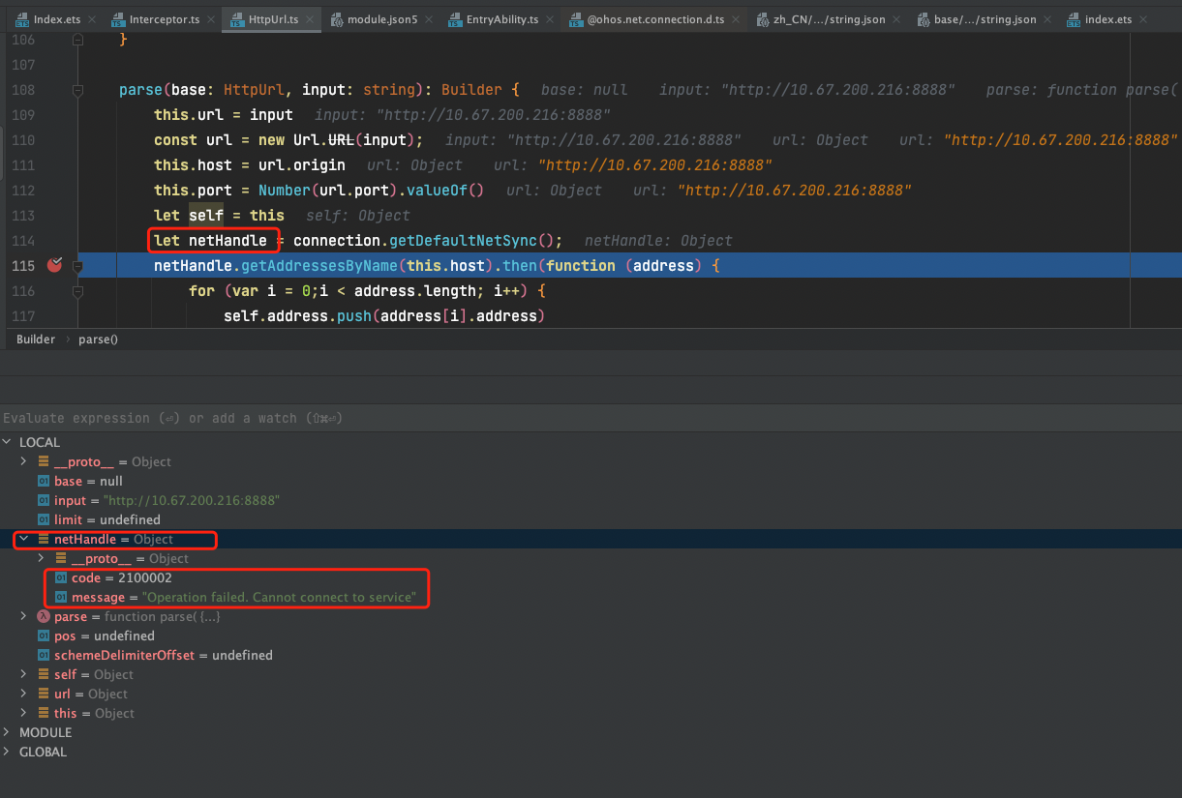This screenshot has height=798, width=1182.
Task: Click url.origin in line 111
Action: point(301,164)
